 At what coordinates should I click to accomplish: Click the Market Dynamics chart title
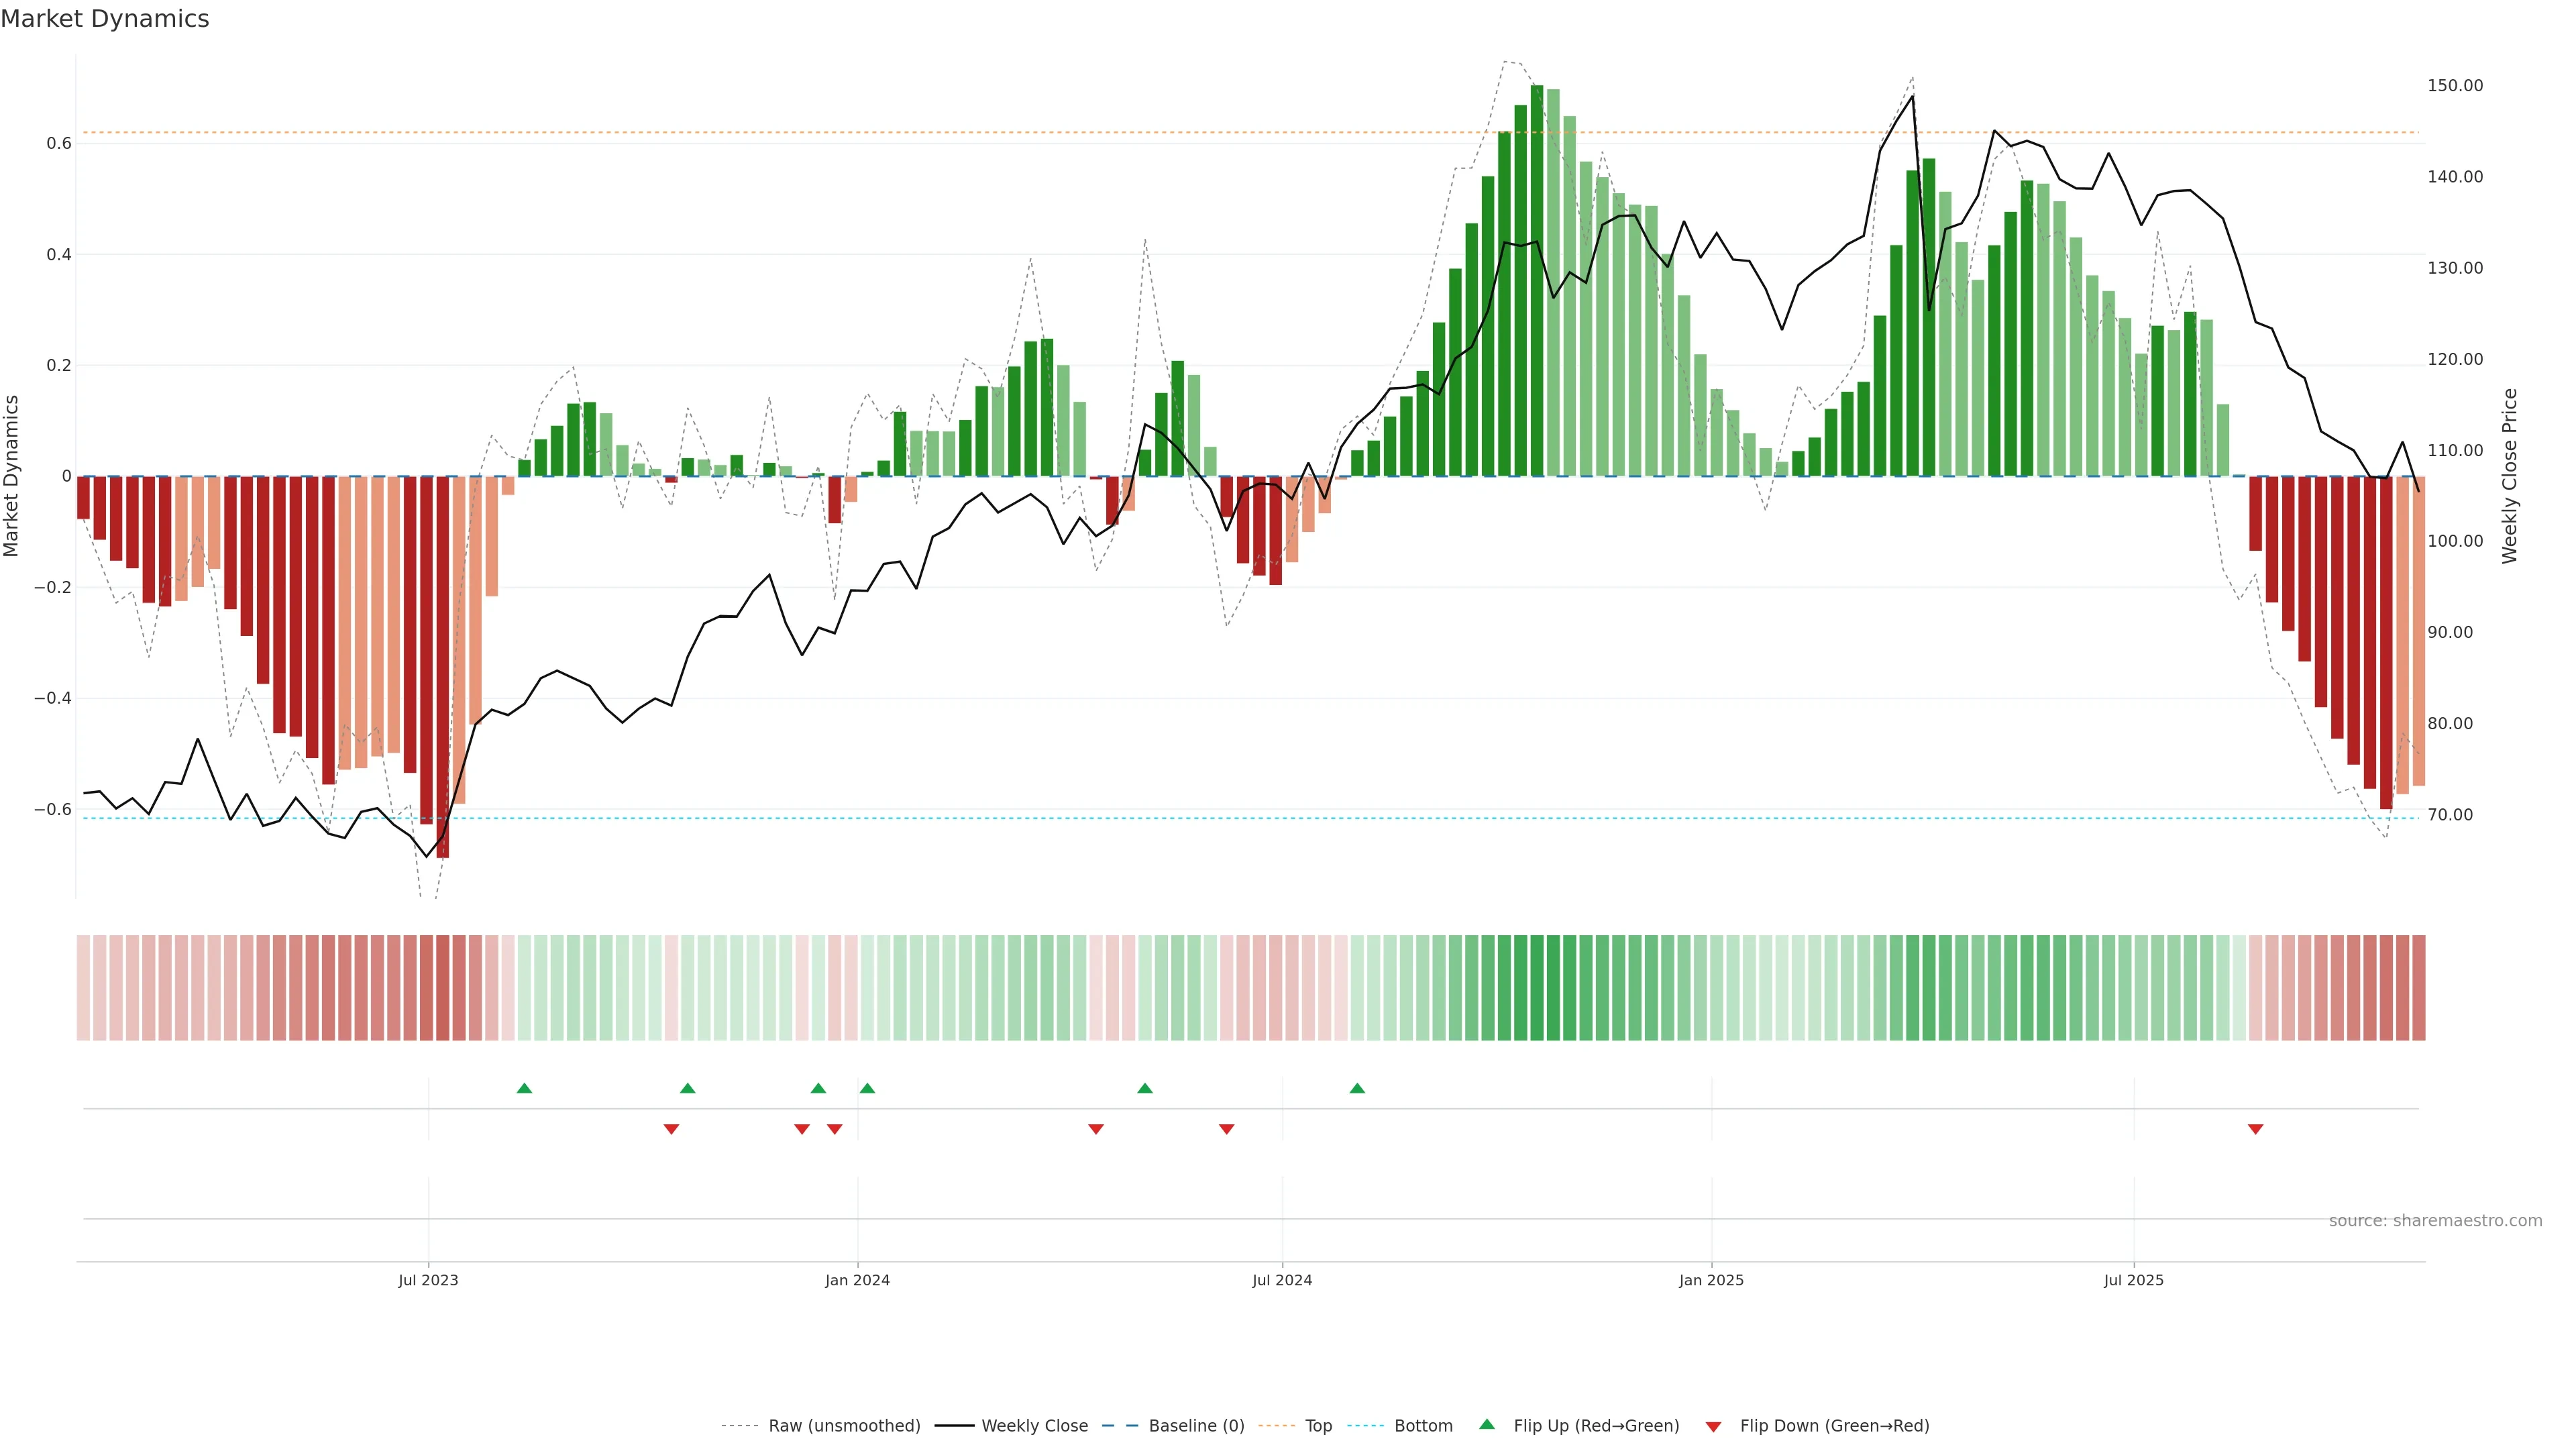105,19
